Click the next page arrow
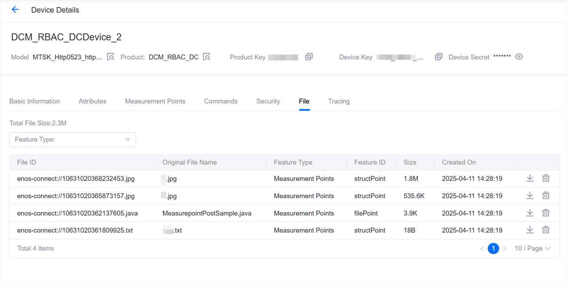 (x=505, y=248)
